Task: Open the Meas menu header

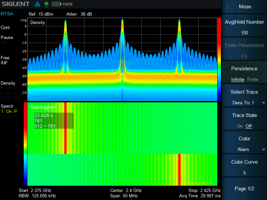Action: (x=245, y=7)
